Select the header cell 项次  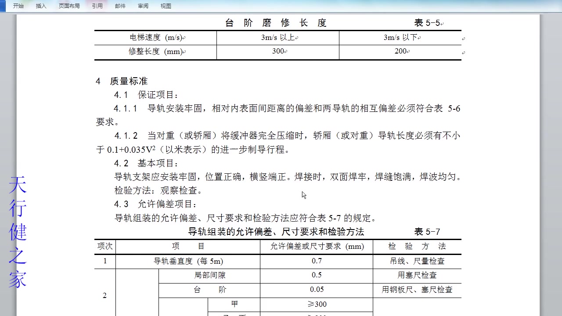(105, 247)
